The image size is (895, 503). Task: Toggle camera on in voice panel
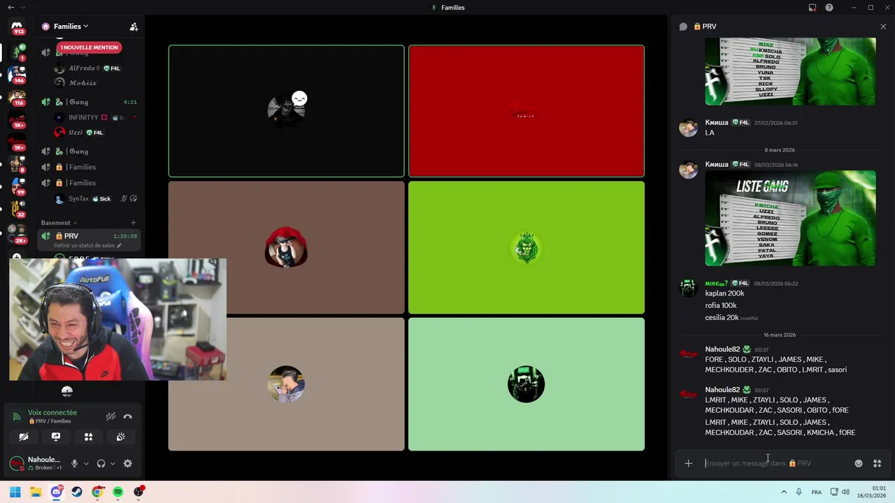(24, 437)
